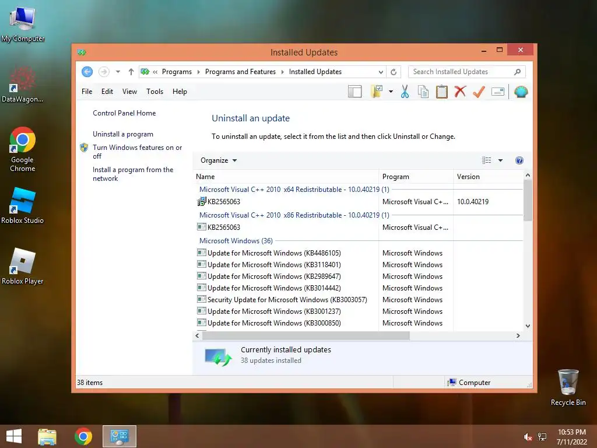Click Programs and Features breadcrumb
Screen dimensions: 597x448
[x=240, y=72]
